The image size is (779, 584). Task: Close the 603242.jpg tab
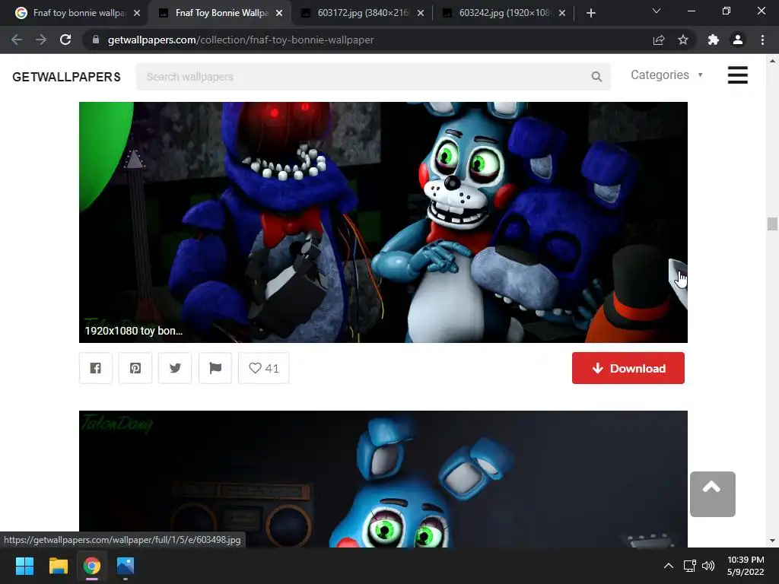pos(562,13)
